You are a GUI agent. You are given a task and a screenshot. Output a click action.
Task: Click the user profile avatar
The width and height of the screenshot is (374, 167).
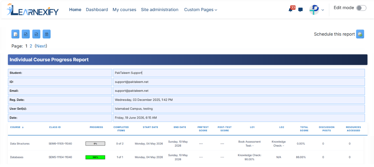click(314, 10)
